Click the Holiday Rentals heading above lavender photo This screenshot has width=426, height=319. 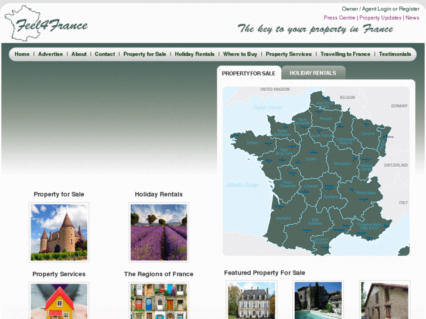[x=159, y=194]
